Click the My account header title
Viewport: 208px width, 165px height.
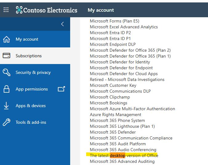pyautogui.click(x=101, y=10)
